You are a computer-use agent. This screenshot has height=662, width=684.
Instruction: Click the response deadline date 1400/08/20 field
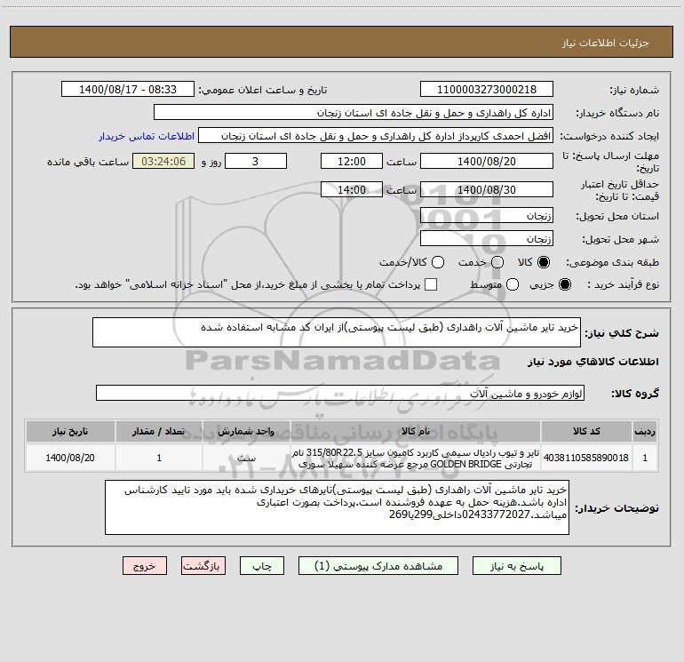pyautogui.click(x=487, y=161)
